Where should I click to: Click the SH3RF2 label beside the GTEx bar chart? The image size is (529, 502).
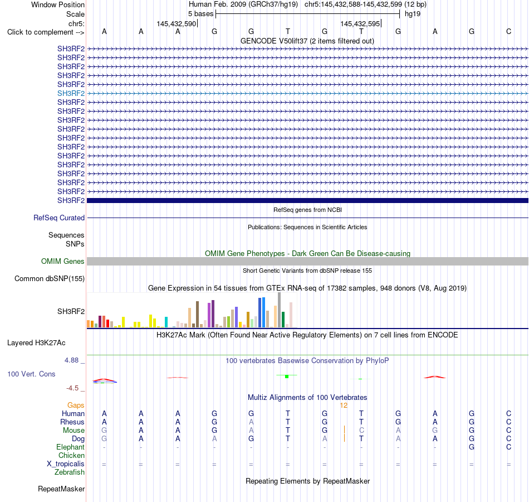pos(71,311)
